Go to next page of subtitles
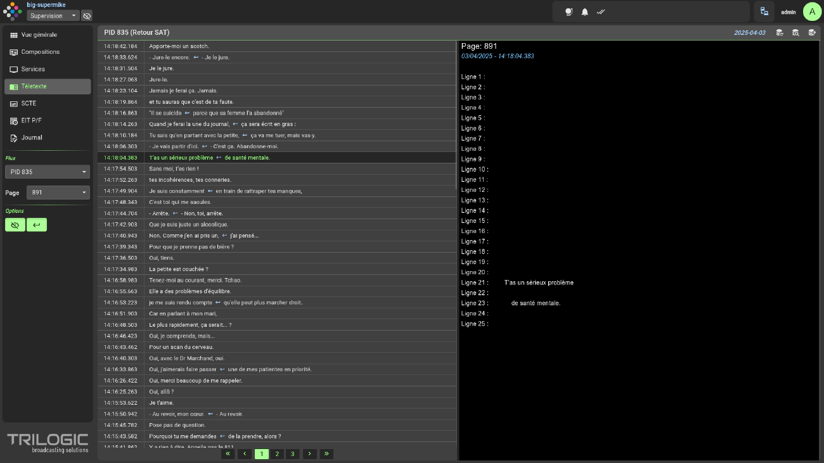Viewport: 824px width, 463px height. (309, 453)
